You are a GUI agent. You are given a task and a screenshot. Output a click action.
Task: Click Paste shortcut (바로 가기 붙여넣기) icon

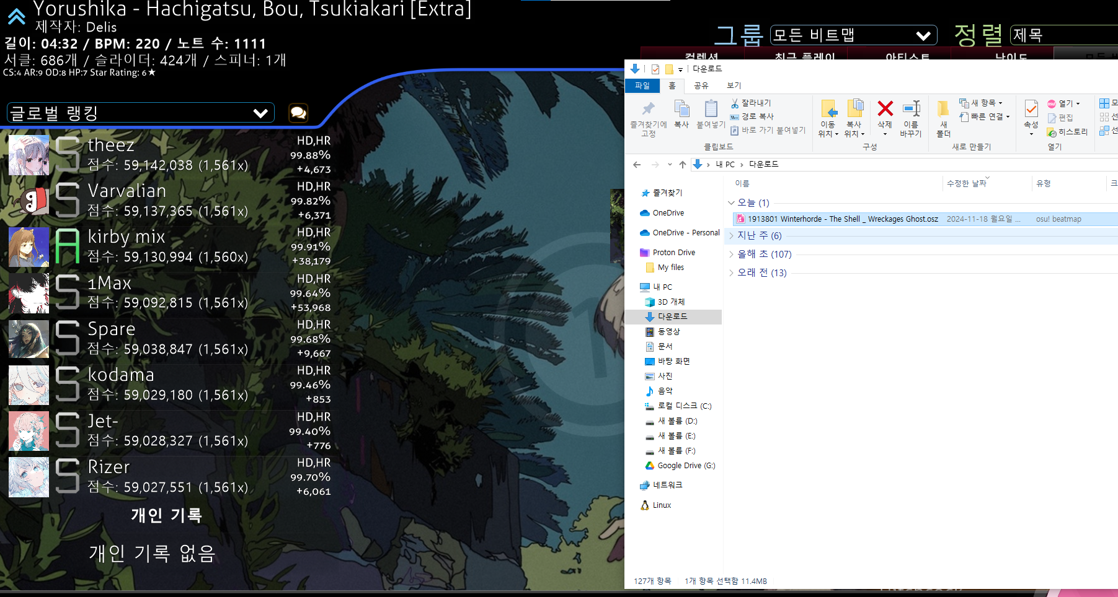pos(735,130)
